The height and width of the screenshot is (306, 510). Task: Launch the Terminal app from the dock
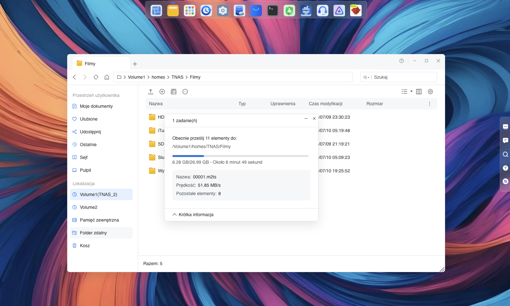click(x=273, y=11)
